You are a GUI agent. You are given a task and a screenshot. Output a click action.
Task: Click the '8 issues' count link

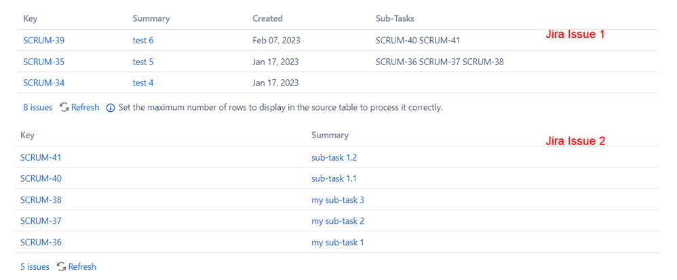point(38,107)
